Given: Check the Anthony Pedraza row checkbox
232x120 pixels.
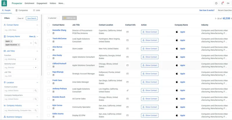Looking at the screenshot, I should click(x=48, y=90).
